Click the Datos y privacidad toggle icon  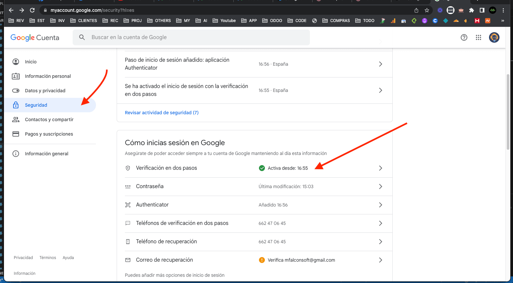pyautogui.click(x=16, y=91)
